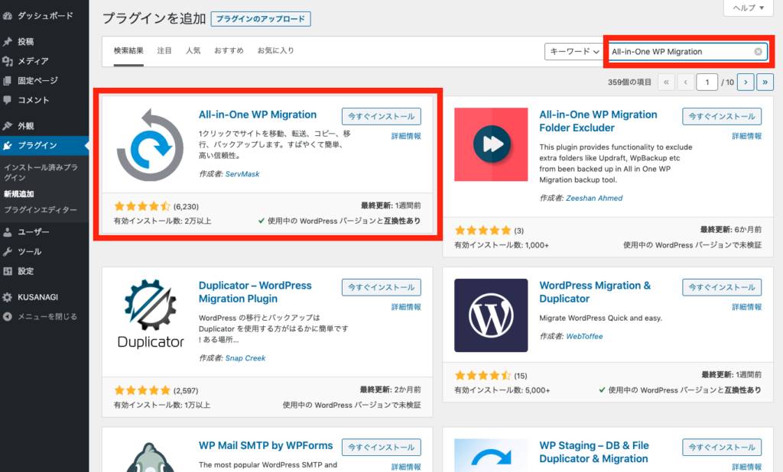Screen dimensions: 783x472
Task: Click the paintbrush icon beside 外観
Action: [x=8, y=126]
